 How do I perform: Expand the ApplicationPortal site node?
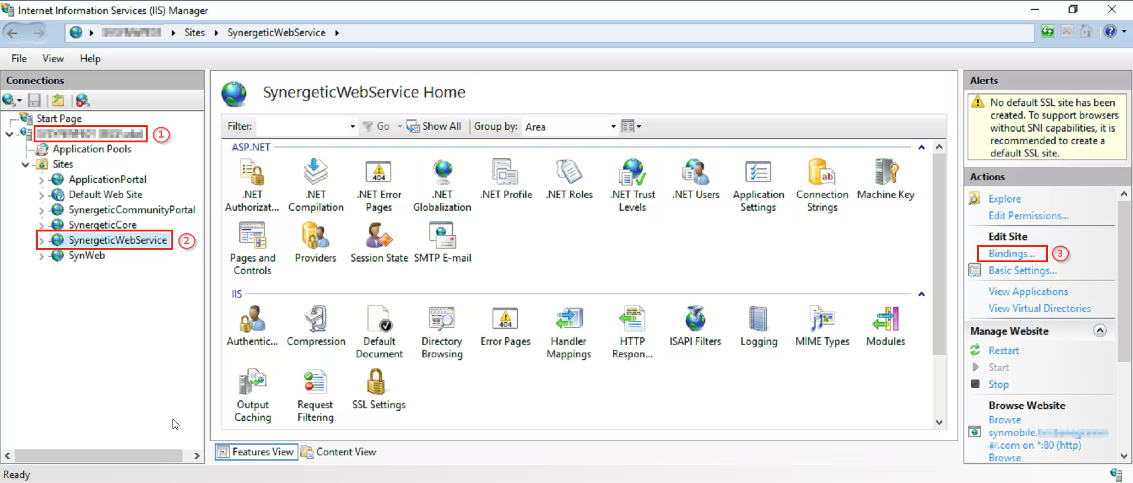(41, 180)
